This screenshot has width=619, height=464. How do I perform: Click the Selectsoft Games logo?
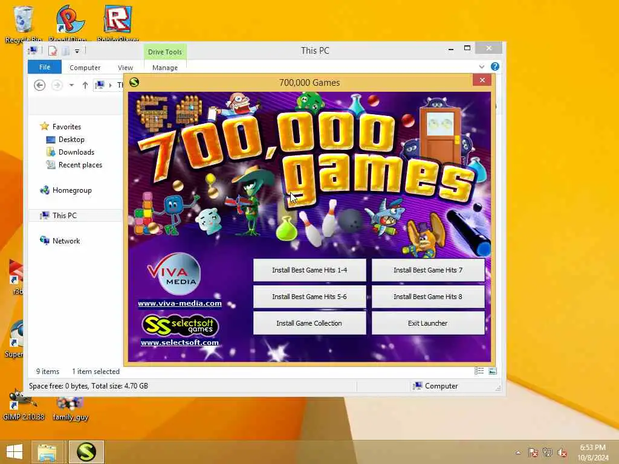pyautogui.click(x=180, y=325)
